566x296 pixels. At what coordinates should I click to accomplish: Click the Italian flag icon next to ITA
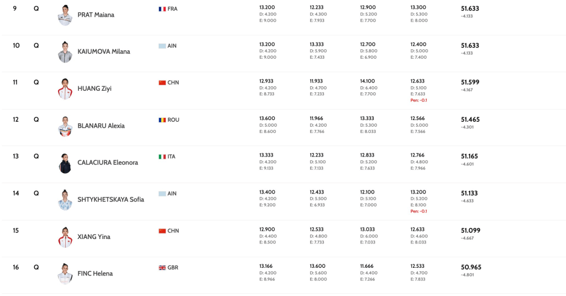point(162,157)
